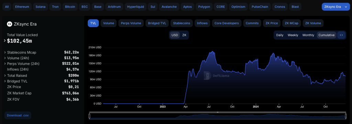Select the Polygon chain filter
The height and width of the screenshot is (124, 352).
click(204, 7)
